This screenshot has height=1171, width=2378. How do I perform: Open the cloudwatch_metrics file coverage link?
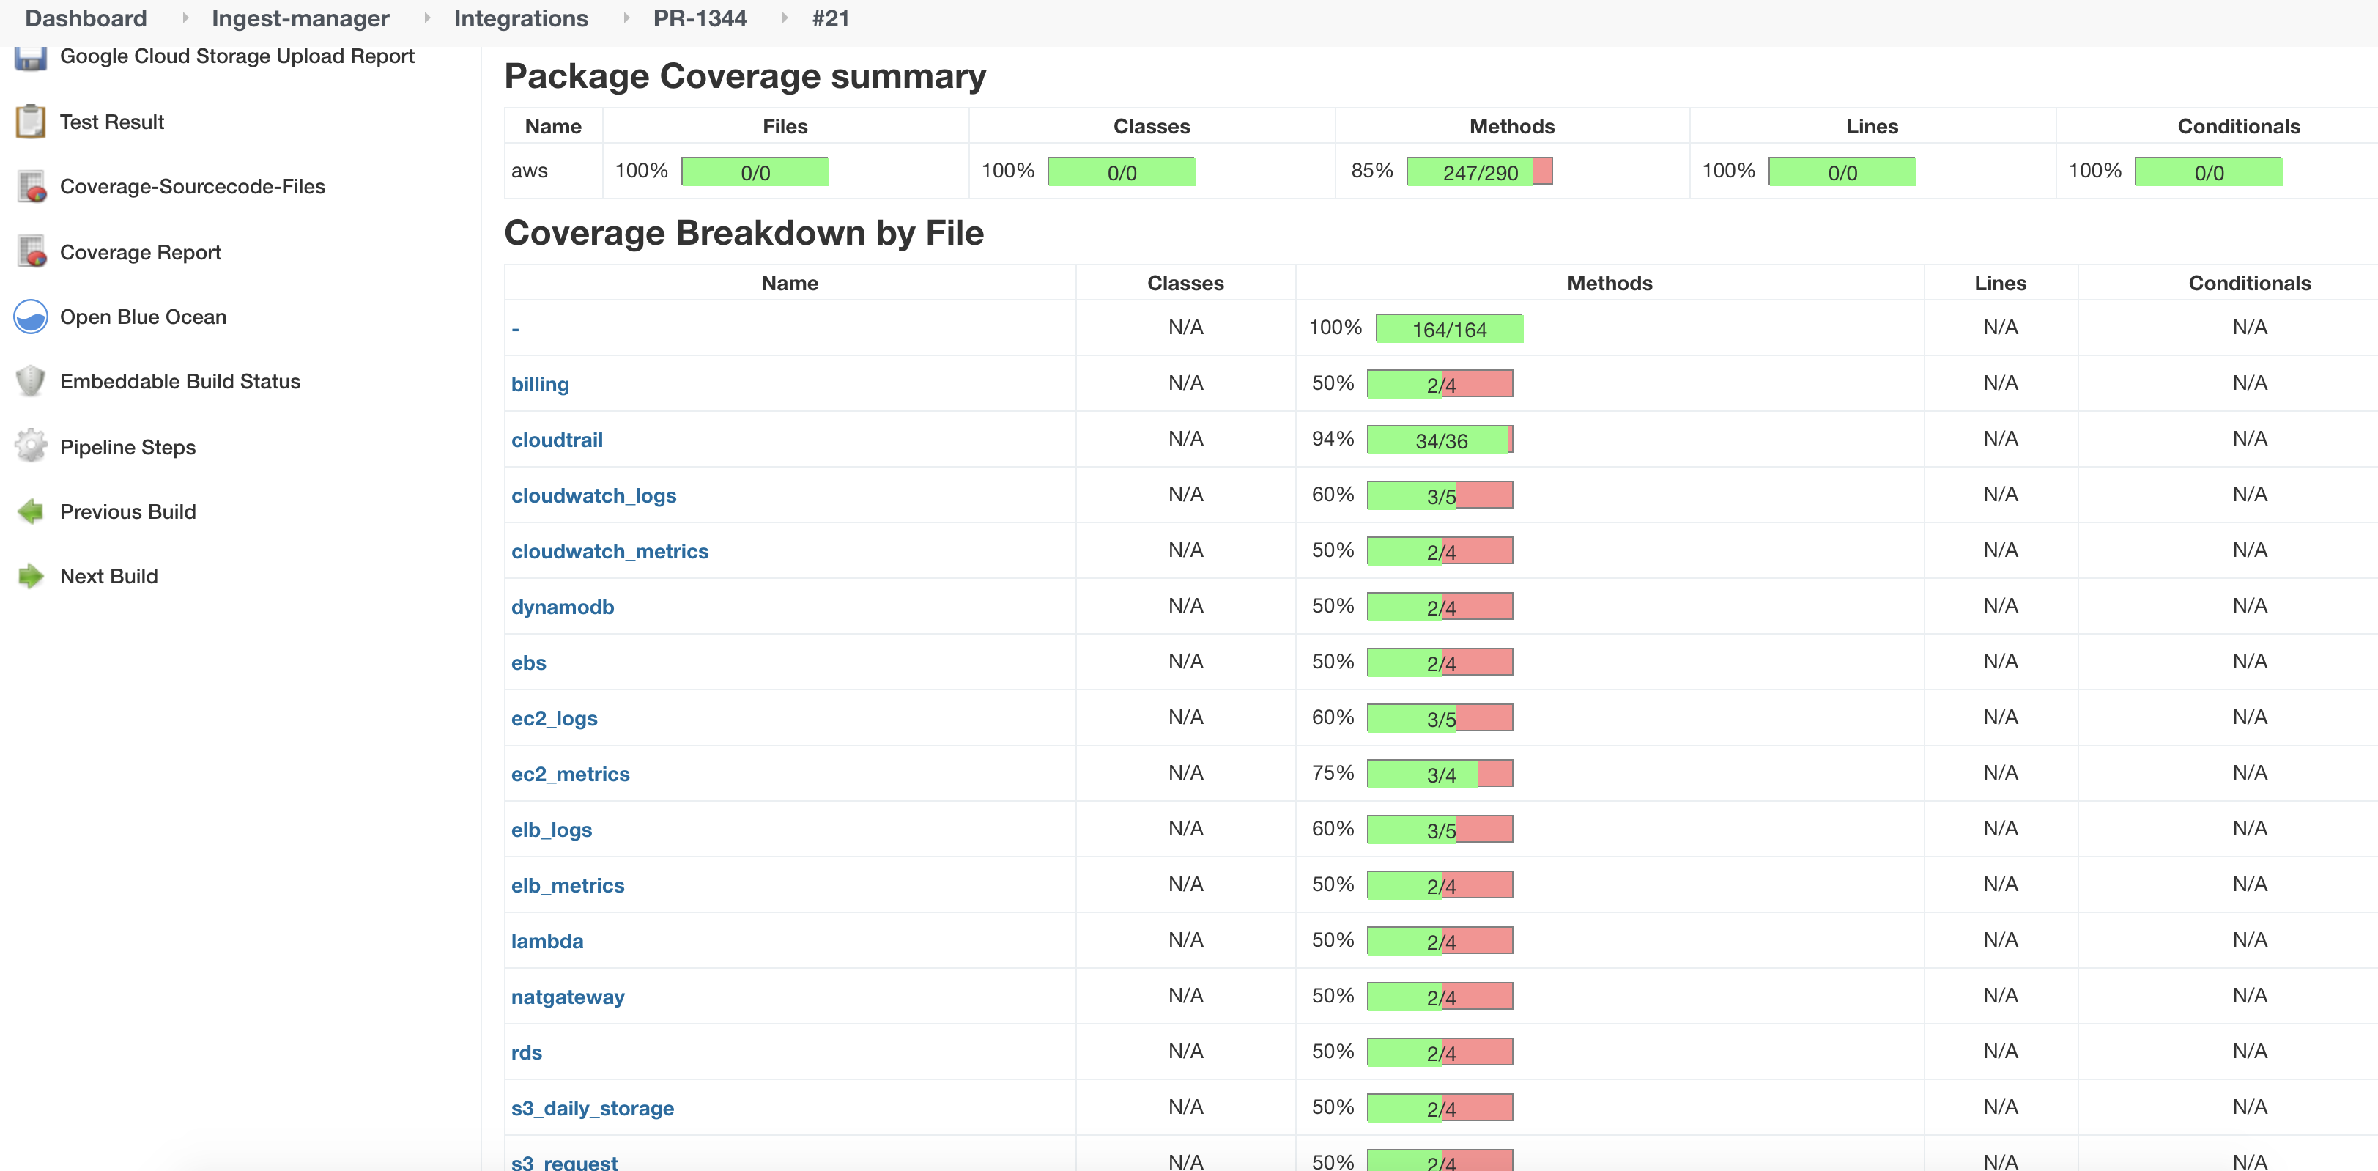point(610,551)
